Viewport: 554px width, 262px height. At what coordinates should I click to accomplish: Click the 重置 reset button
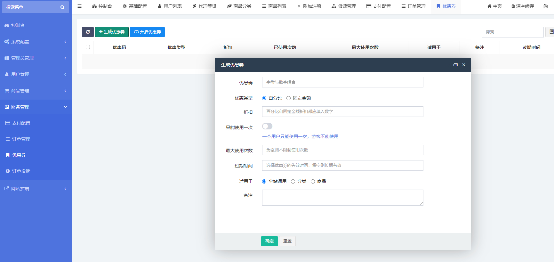pos(287,241)
